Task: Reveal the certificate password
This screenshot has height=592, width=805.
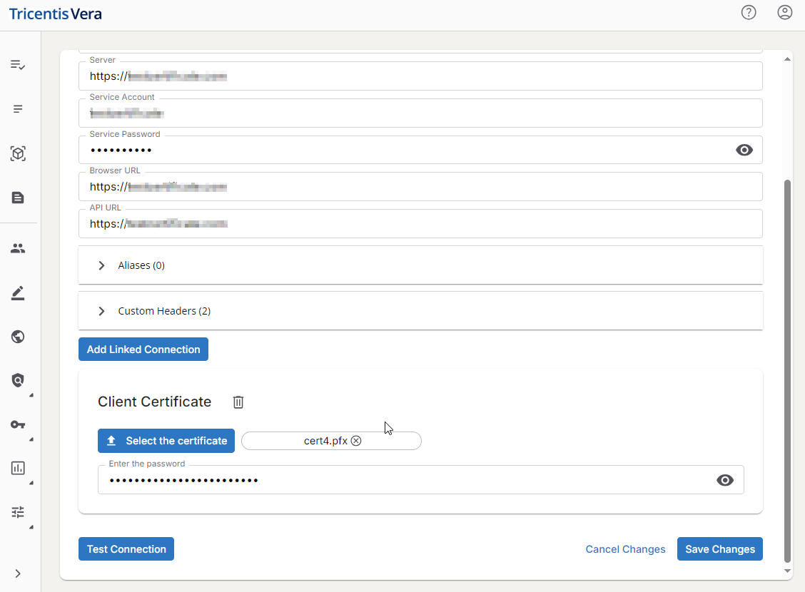Action: tap(724, 480)
